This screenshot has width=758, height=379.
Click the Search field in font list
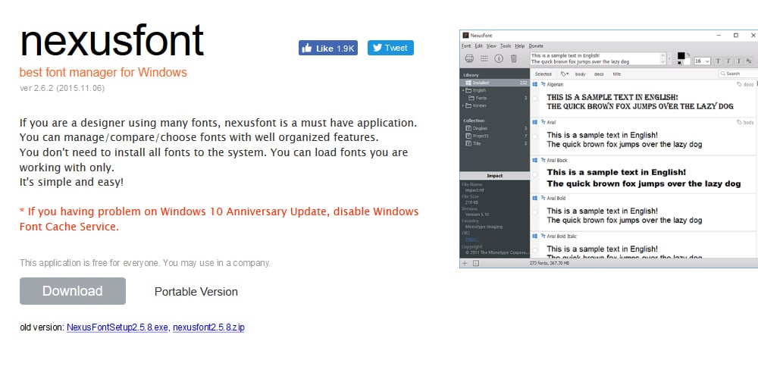coord(734,74)
